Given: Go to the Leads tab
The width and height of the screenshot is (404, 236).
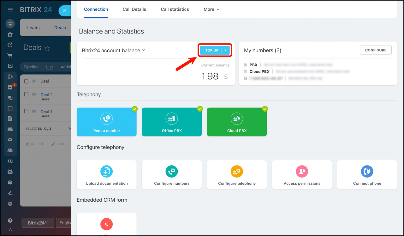Looking at the screenshot, I should tap(33, 28).
